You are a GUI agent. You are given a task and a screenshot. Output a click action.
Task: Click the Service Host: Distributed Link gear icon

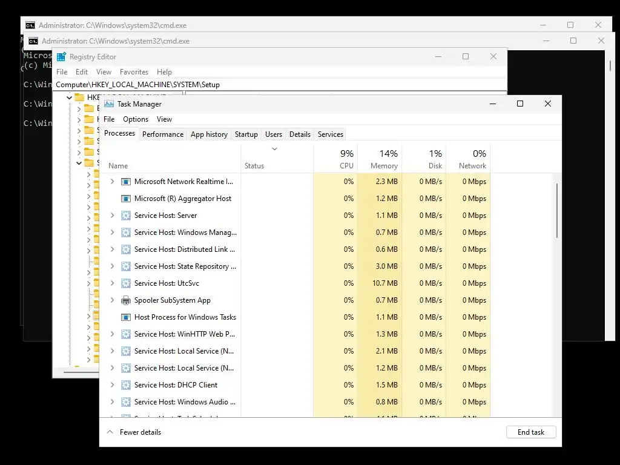(x=126, y=249)
